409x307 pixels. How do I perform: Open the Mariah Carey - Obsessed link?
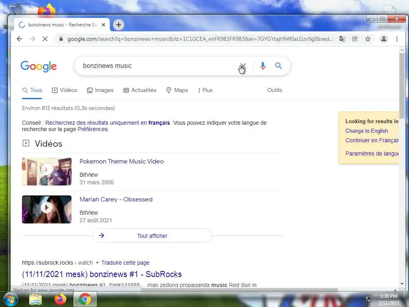point(116,199)
